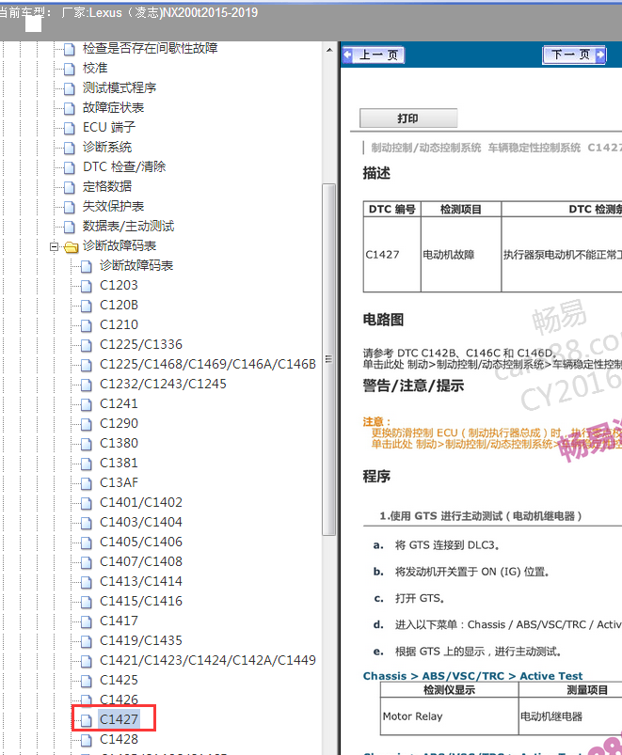Click page icon beside C1413/C1414
The height and width of the screenshot is (755, 622).
pyautogui.click(x=87, y=582)
